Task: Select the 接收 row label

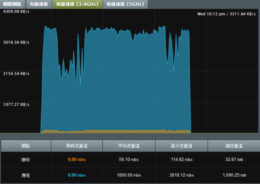Action: pyautogui.click(x=26, y=160)
